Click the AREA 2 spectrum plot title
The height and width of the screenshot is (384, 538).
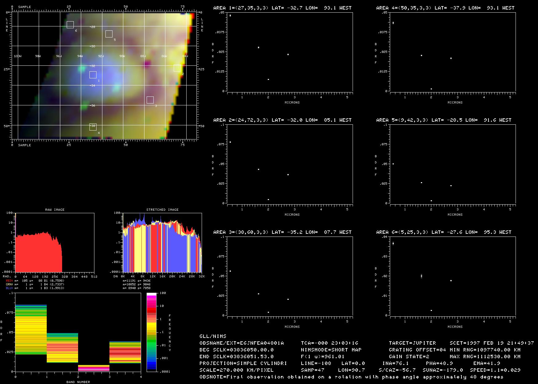click(282, 120)
